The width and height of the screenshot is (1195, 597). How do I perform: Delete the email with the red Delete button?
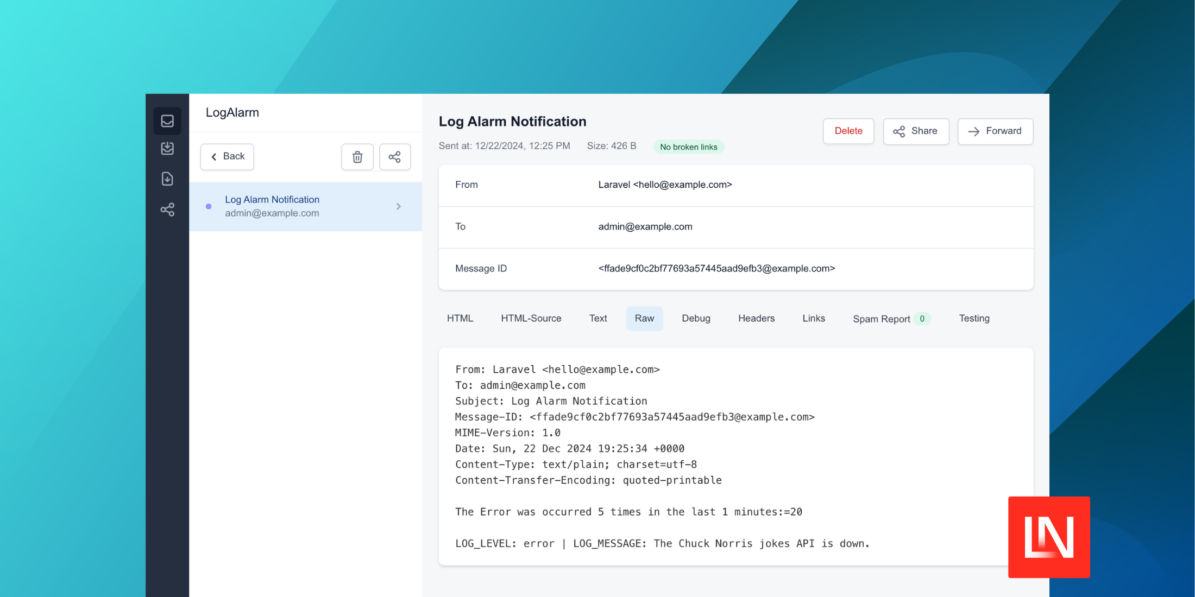tap(848, 131)
